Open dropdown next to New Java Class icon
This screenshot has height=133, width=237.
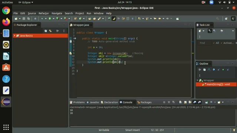click(x=84, y=19)
